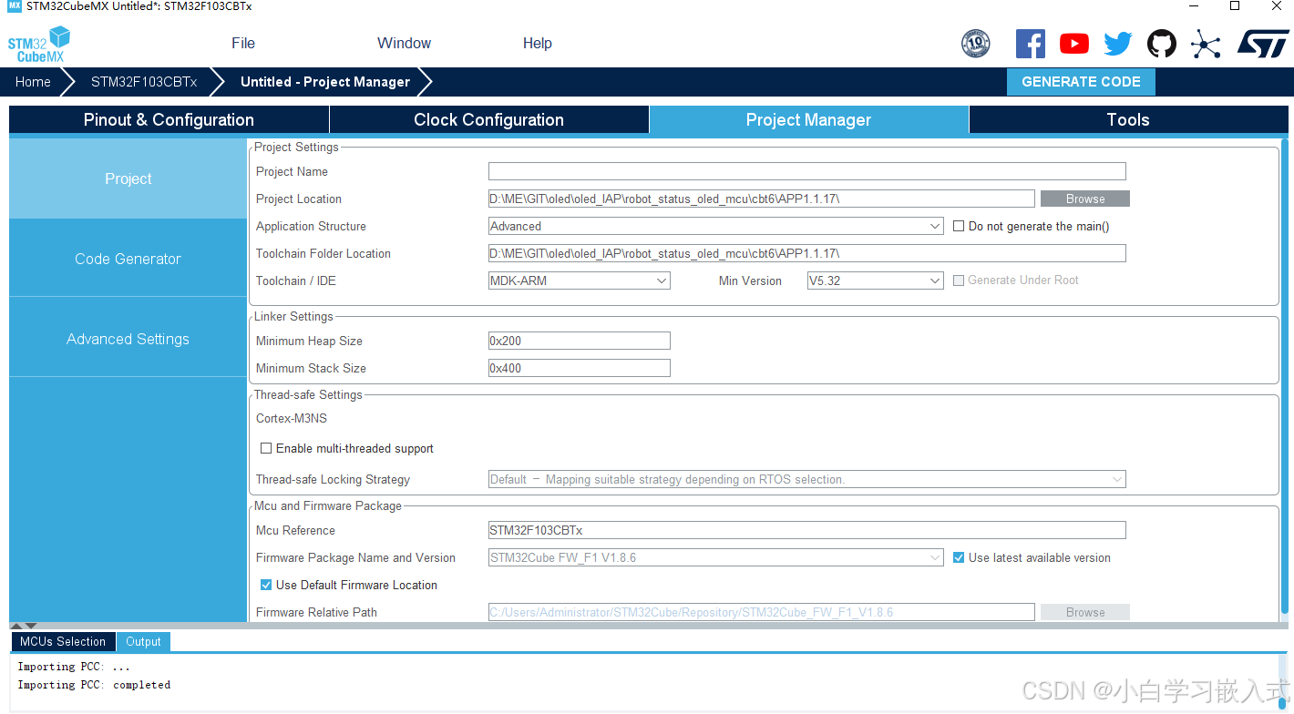Enable multi-threaded support checkbox

tap(266, 448)
